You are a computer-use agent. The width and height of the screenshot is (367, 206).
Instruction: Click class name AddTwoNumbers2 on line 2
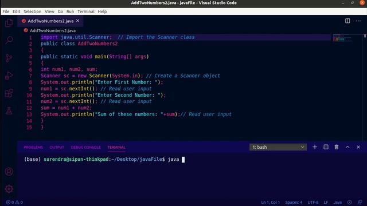pos(97,43)
